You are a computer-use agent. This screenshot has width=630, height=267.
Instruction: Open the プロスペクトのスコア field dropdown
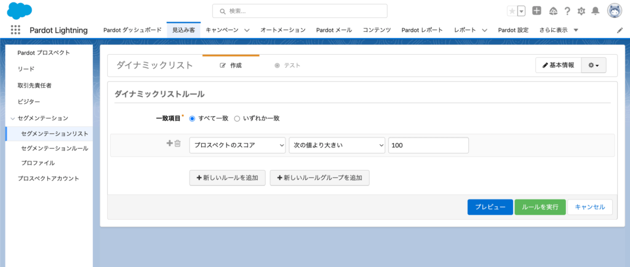[237, 145]
